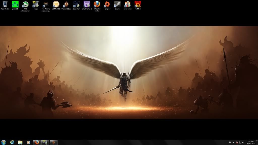Select the prime95 desktop icon
Viewport: 258px width, 145px height.
[15, 6]
